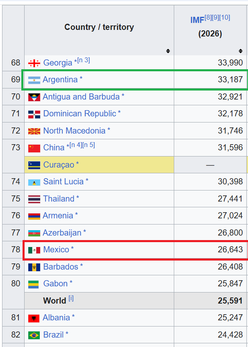Select the value 33,990 for Georgia

[x=230, y=63]
